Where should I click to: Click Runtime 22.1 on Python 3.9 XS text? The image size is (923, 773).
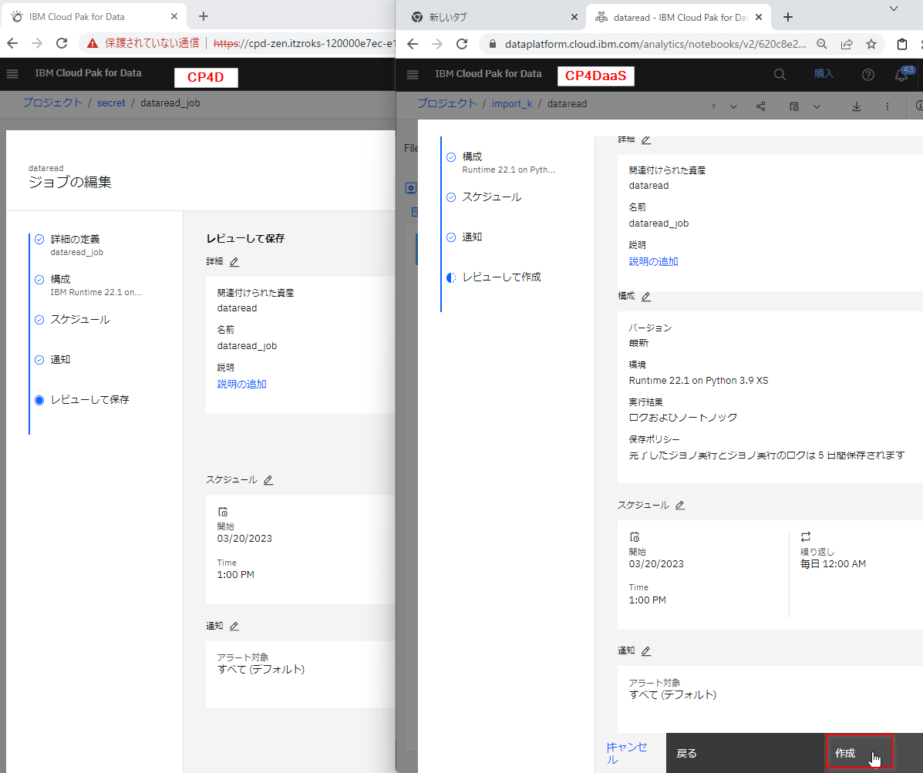tap(698, 380)
